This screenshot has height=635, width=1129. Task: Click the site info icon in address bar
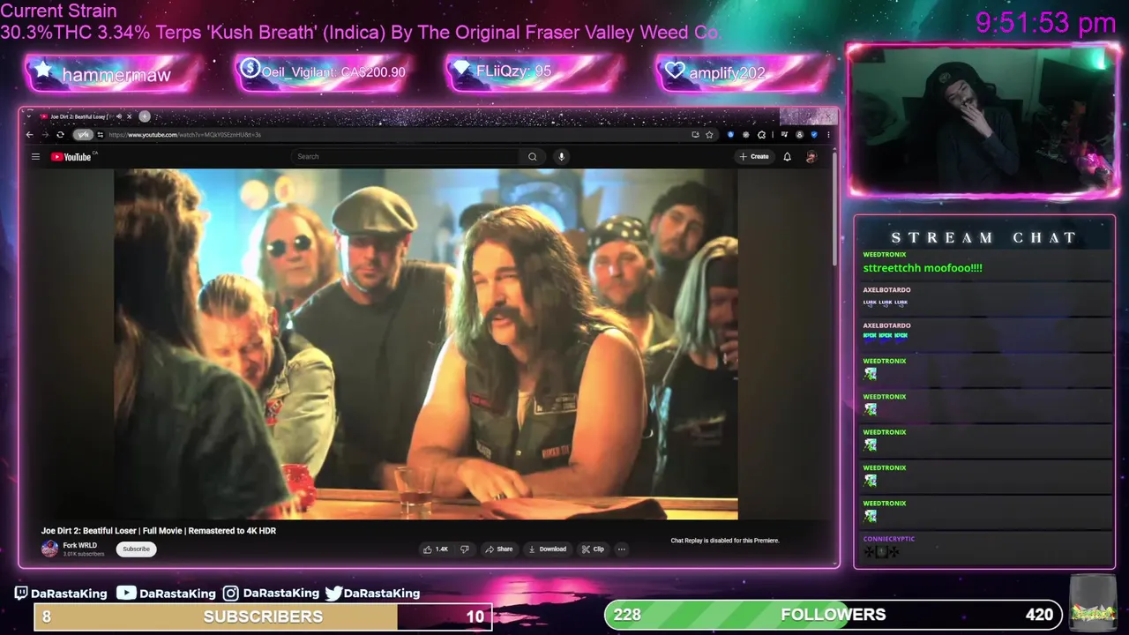click(101, 135)
